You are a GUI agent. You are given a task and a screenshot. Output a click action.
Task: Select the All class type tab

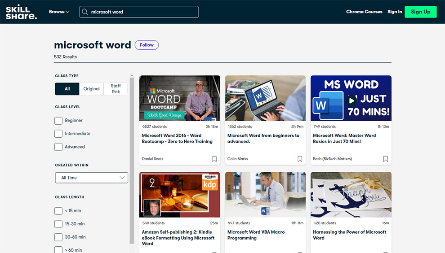[x=67, y=89]
